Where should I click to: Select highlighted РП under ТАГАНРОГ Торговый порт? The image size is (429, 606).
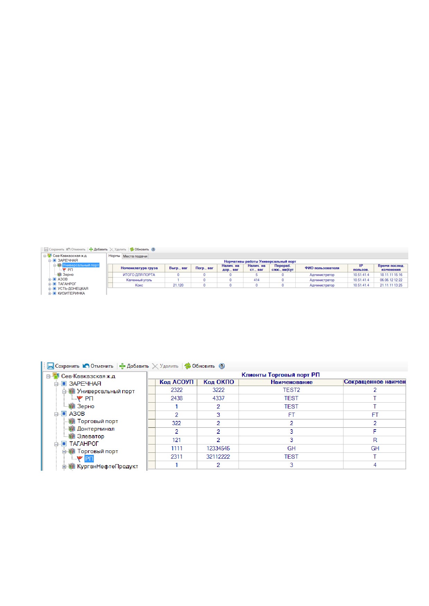tap(89, 459)
